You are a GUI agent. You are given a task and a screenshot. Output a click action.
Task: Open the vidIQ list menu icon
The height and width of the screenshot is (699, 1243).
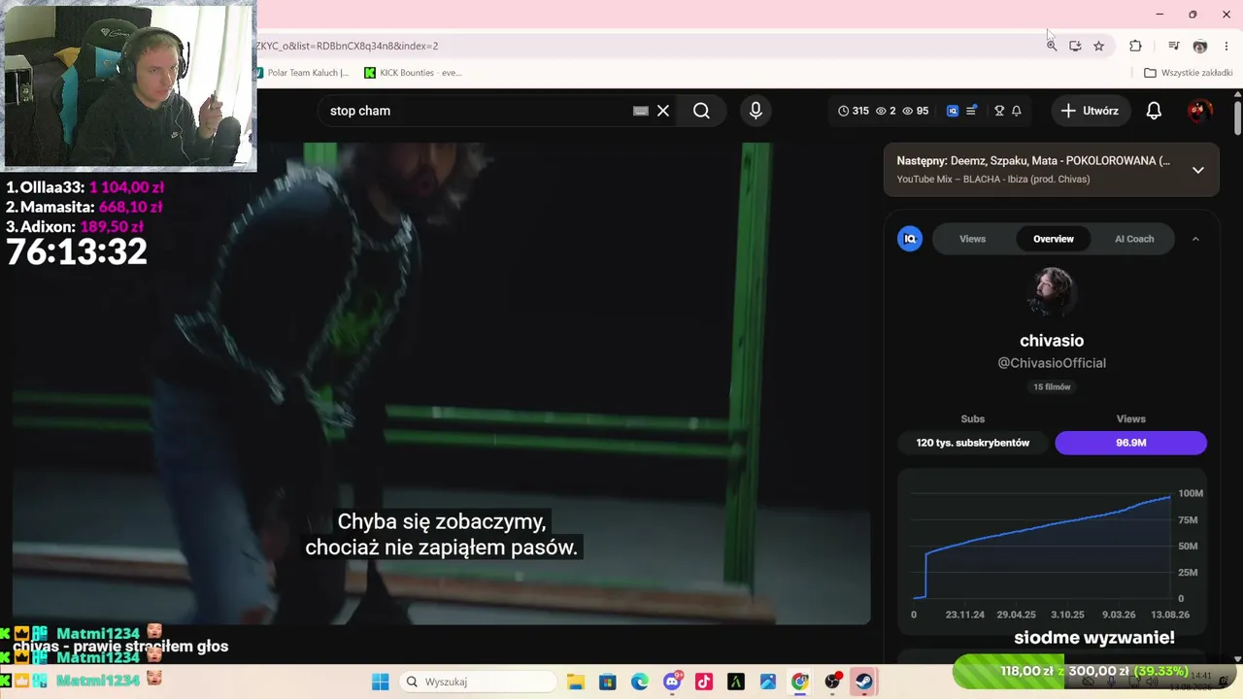(x=971, y=111)
